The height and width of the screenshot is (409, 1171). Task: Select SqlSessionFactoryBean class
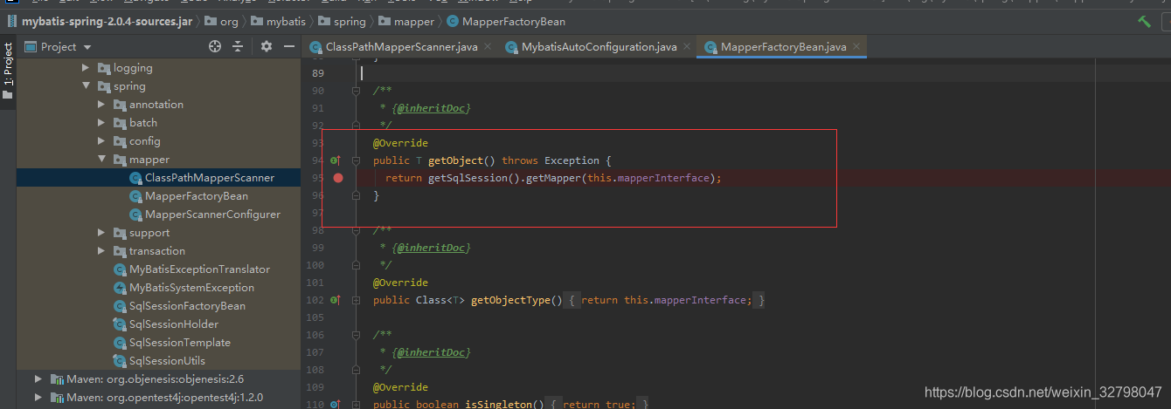[187, 305]
